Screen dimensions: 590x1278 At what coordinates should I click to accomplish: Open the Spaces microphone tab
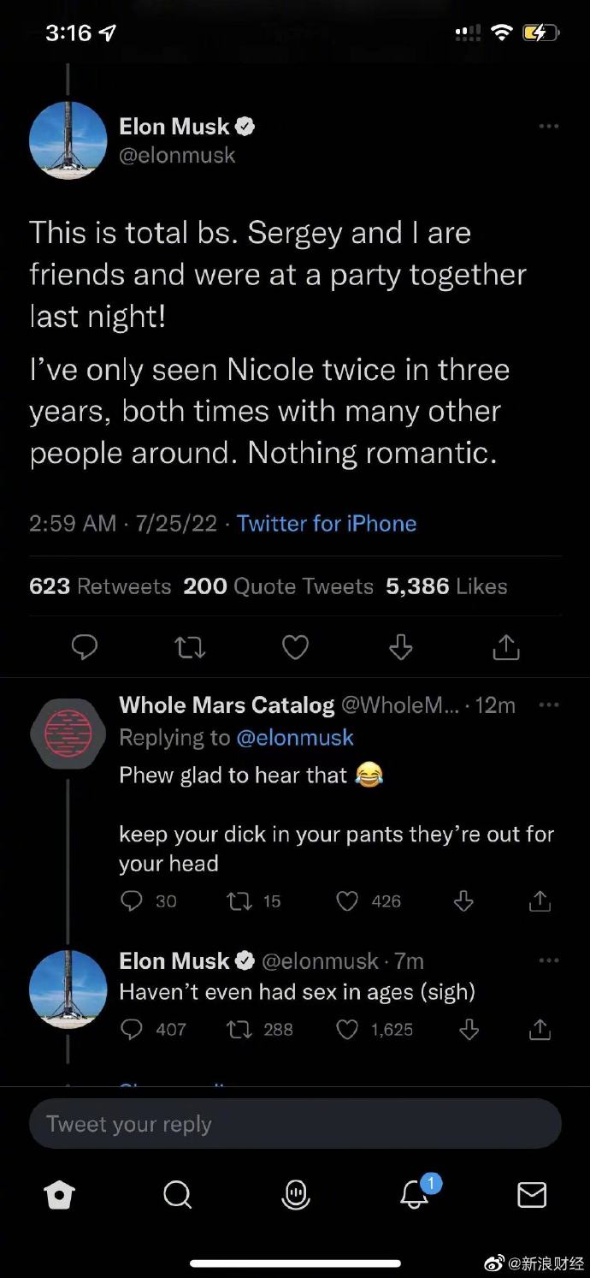click(x=296, y=1195)
